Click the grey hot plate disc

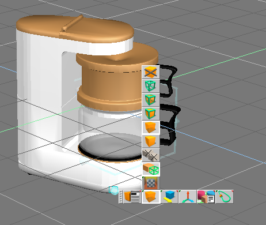[111, 145]
